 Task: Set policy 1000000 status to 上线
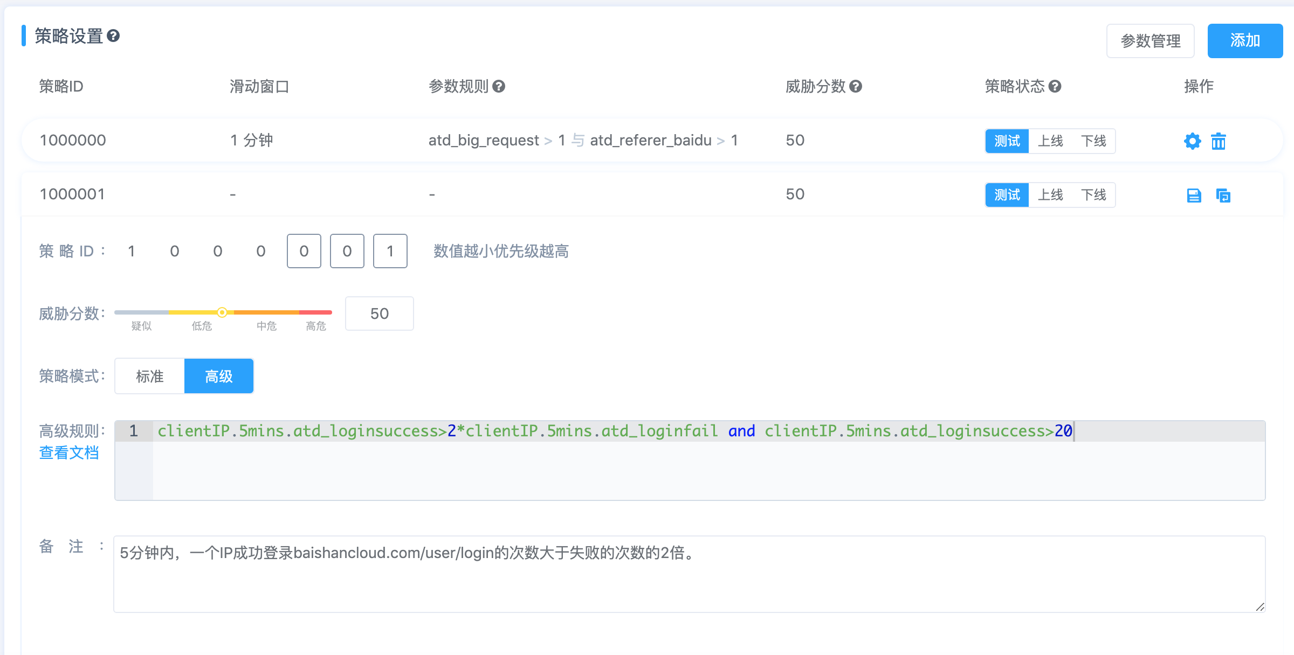(1050, 141)
